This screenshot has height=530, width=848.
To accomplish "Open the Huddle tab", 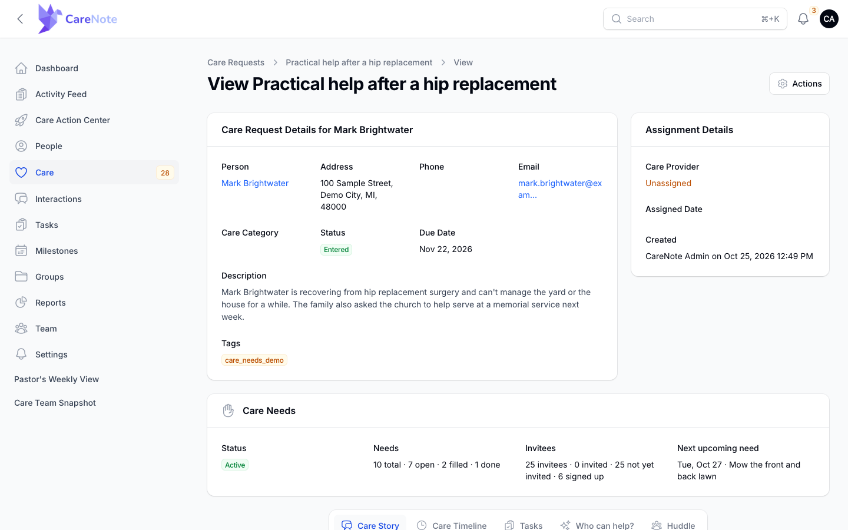I will 673,525.
